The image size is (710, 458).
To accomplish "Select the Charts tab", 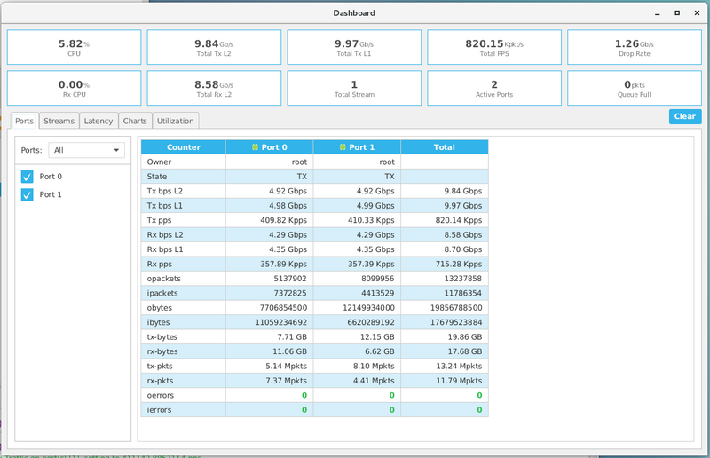I will pyautogui.click(x=135, y=121).
